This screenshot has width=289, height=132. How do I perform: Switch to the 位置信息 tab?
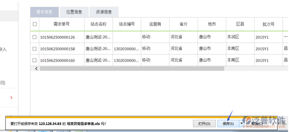74,12
